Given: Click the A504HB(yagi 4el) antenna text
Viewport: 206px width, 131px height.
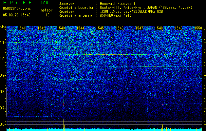Looking at the screenshot, I should [116, 15].
